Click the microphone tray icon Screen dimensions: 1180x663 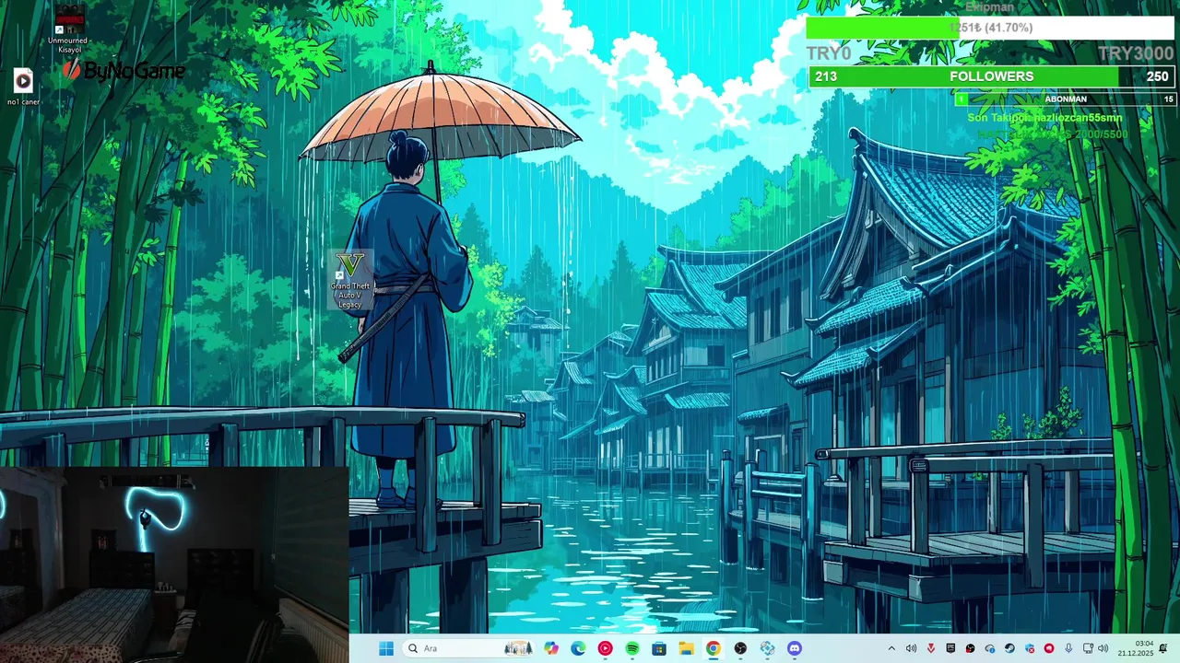tap(1068, 648)
